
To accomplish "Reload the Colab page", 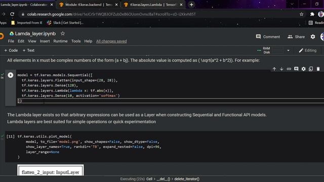I will [12, 14].
